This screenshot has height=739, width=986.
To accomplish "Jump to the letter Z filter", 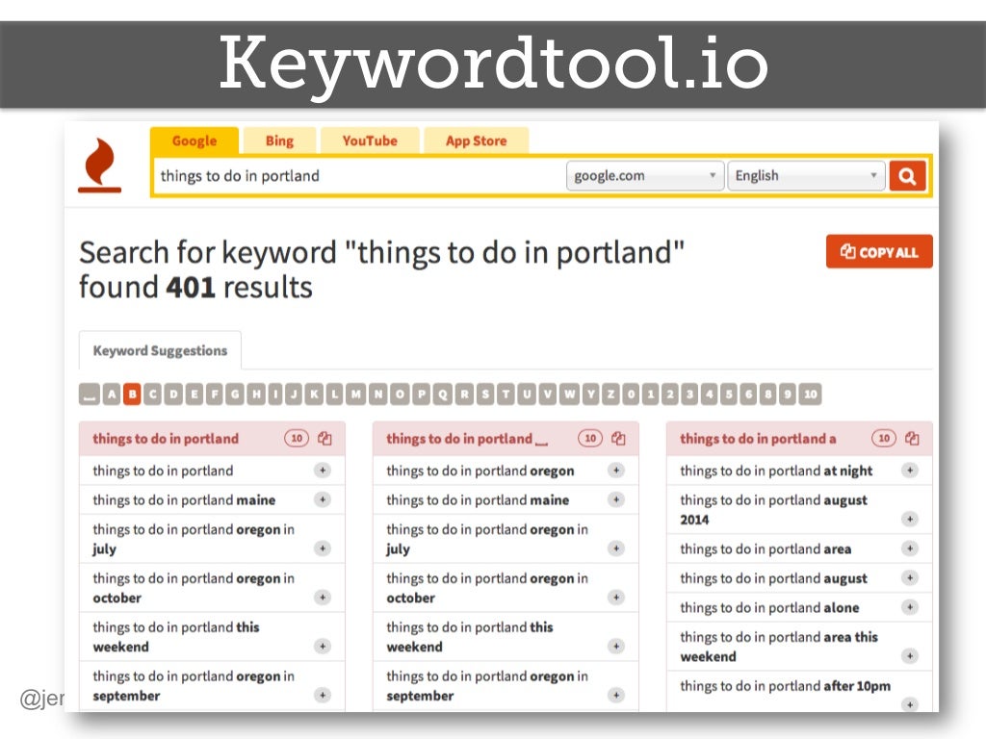I will point(610,394).
